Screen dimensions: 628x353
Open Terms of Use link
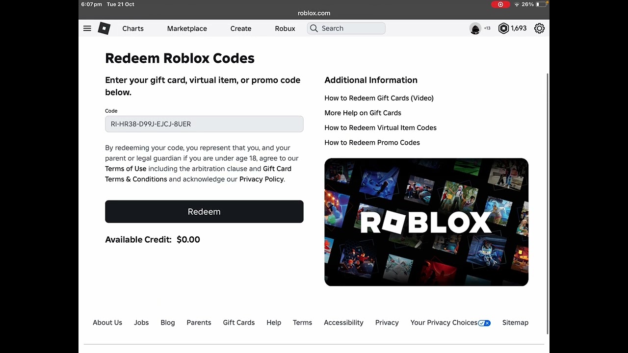pos(126,169)
